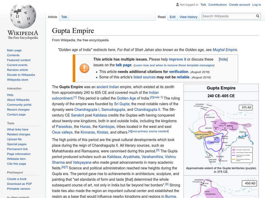Open the 'talk page' link in notice

coord(124,65)
